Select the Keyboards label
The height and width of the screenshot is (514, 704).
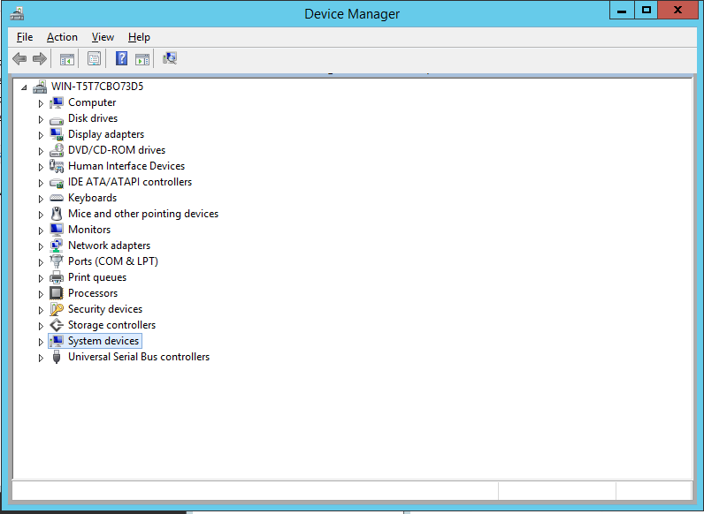coord(93,198)
